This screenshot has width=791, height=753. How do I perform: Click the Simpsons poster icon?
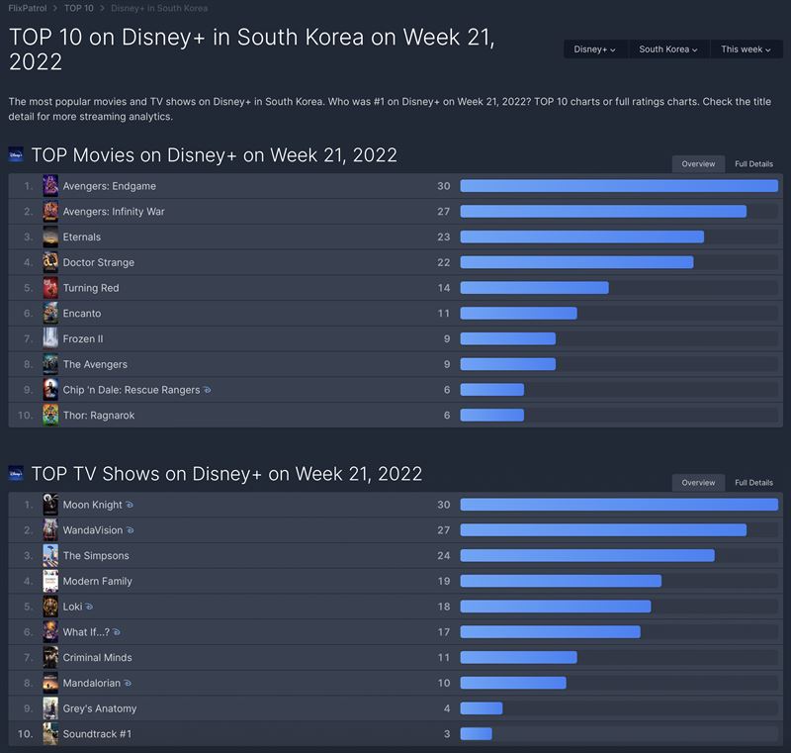tap(50, 556)
